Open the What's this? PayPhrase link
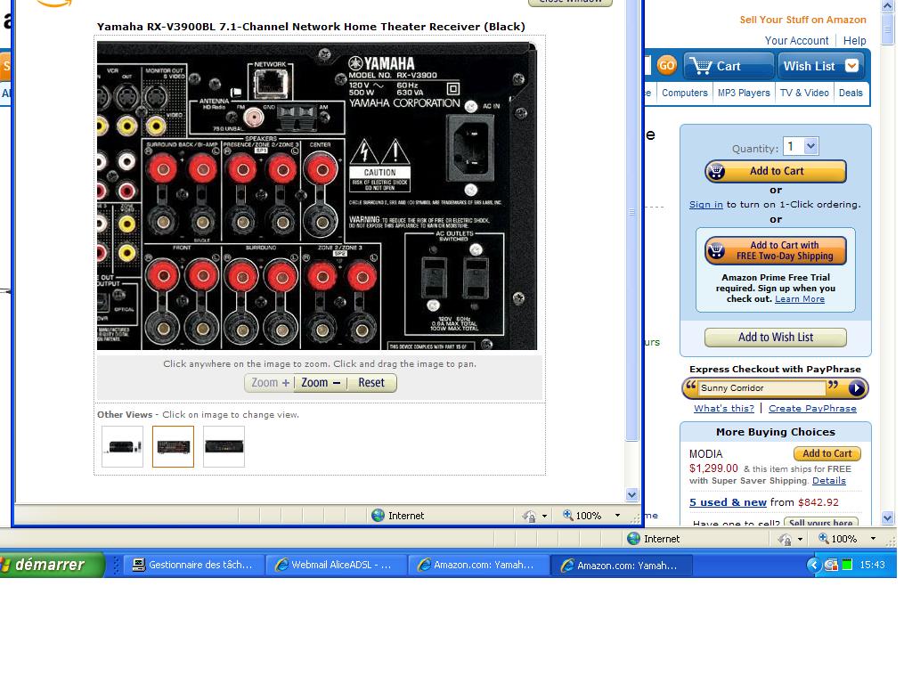This screenshot has width=912, height=684. [723, 408]
